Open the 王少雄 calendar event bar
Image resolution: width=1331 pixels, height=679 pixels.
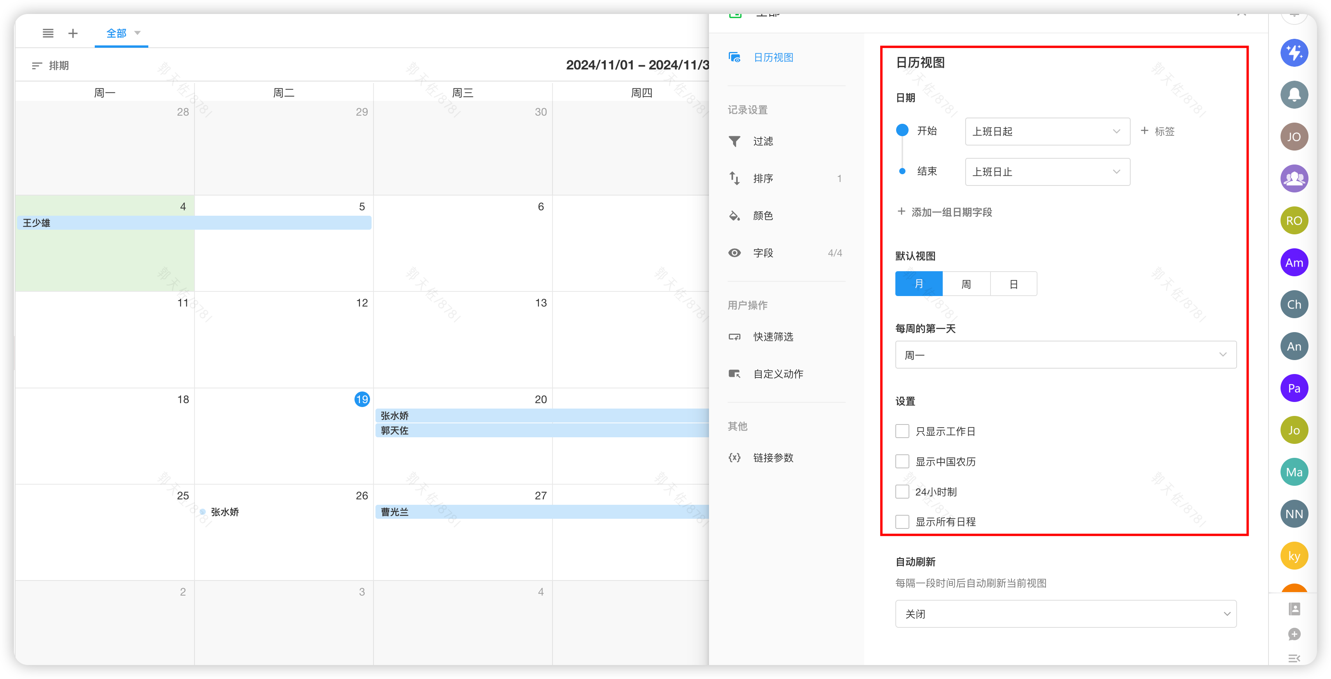[194, 223]
